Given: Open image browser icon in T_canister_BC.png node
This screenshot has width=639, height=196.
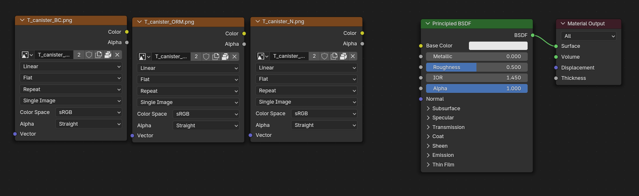Looking at the screenshot, I should click(x=27, y=54).
